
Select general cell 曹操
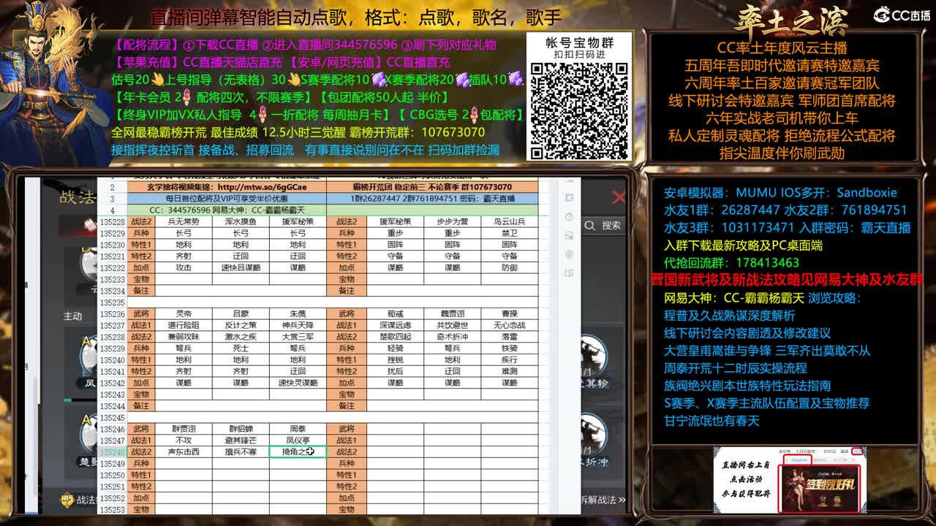click(x=509, y=314)
